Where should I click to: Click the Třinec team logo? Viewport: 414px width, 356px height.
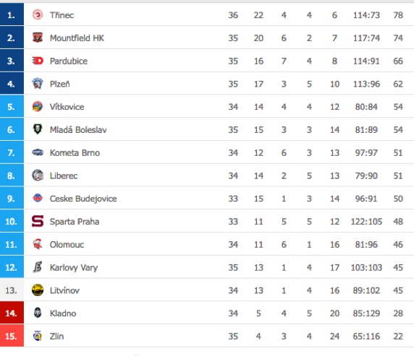38,14
